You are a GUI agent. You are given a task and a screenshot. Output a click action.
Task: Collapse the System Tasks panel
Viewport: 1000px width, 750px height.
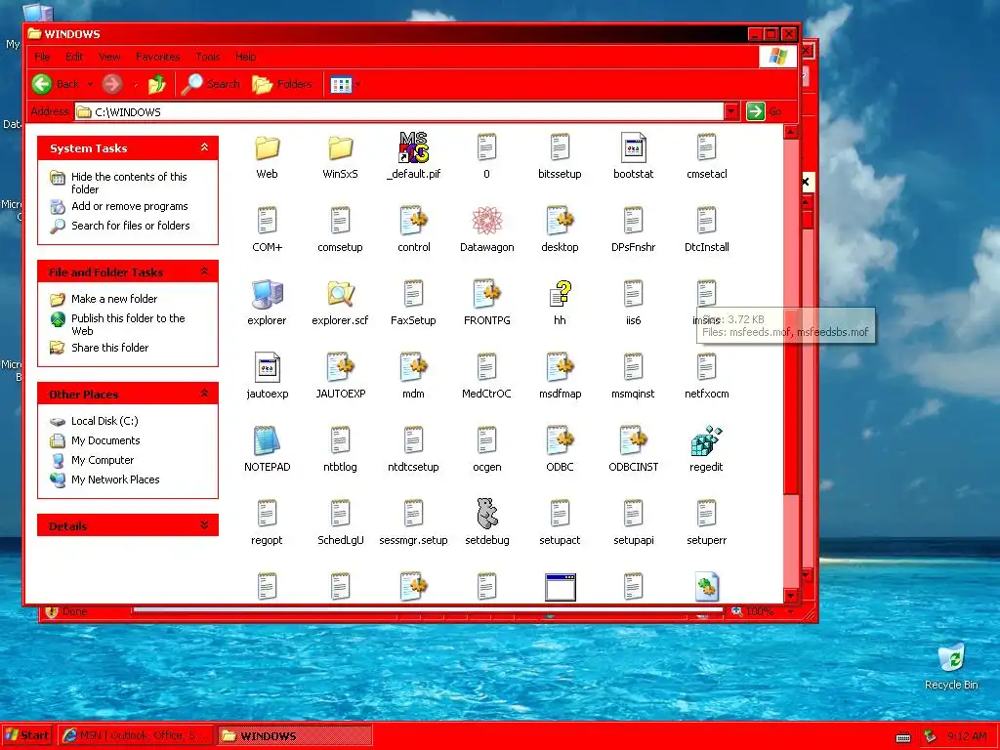point(204,147)
